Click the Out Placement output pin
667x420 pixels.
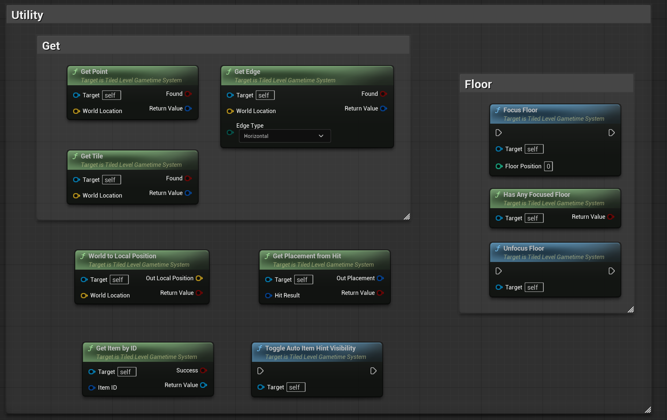point(380,278)
